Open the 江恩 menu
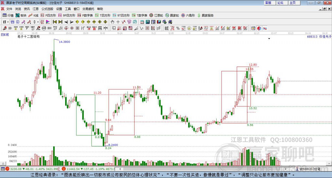This screenshot has width=332, height=178. 36,9
